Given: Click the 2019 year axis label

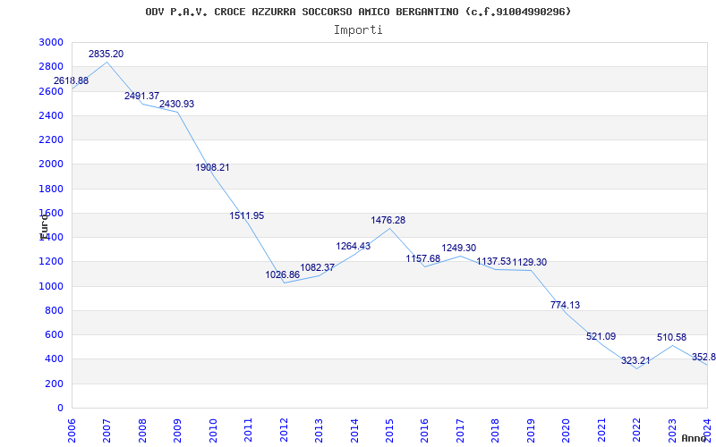Looking at the screenshot, I should 531,430.
